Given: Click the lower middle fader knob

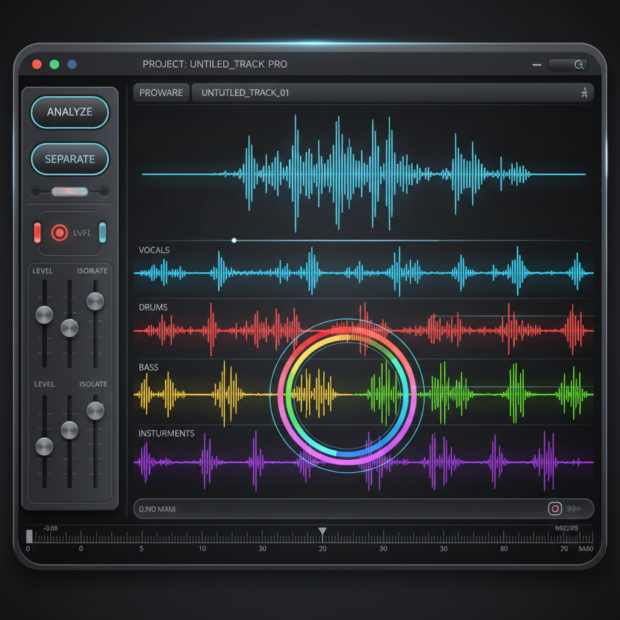Looking at the screenshot, I should click(x=70, y=430).
